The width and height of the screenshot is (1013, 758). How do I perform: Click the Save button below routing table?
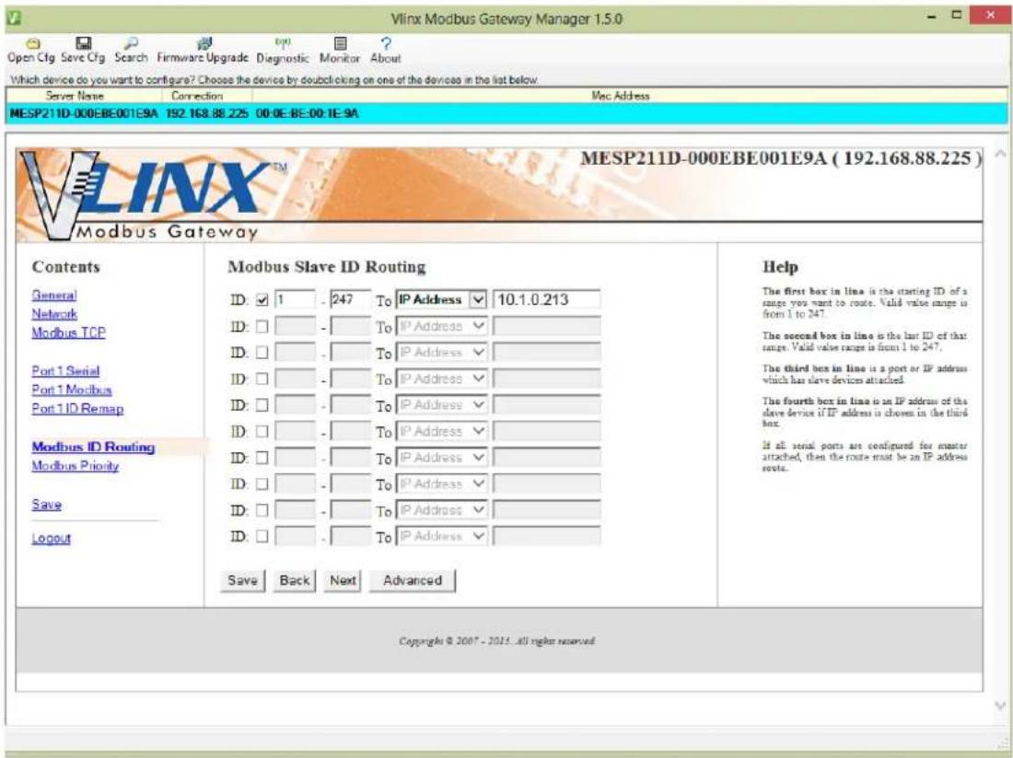pyautogui.click(x=242, y=580)
